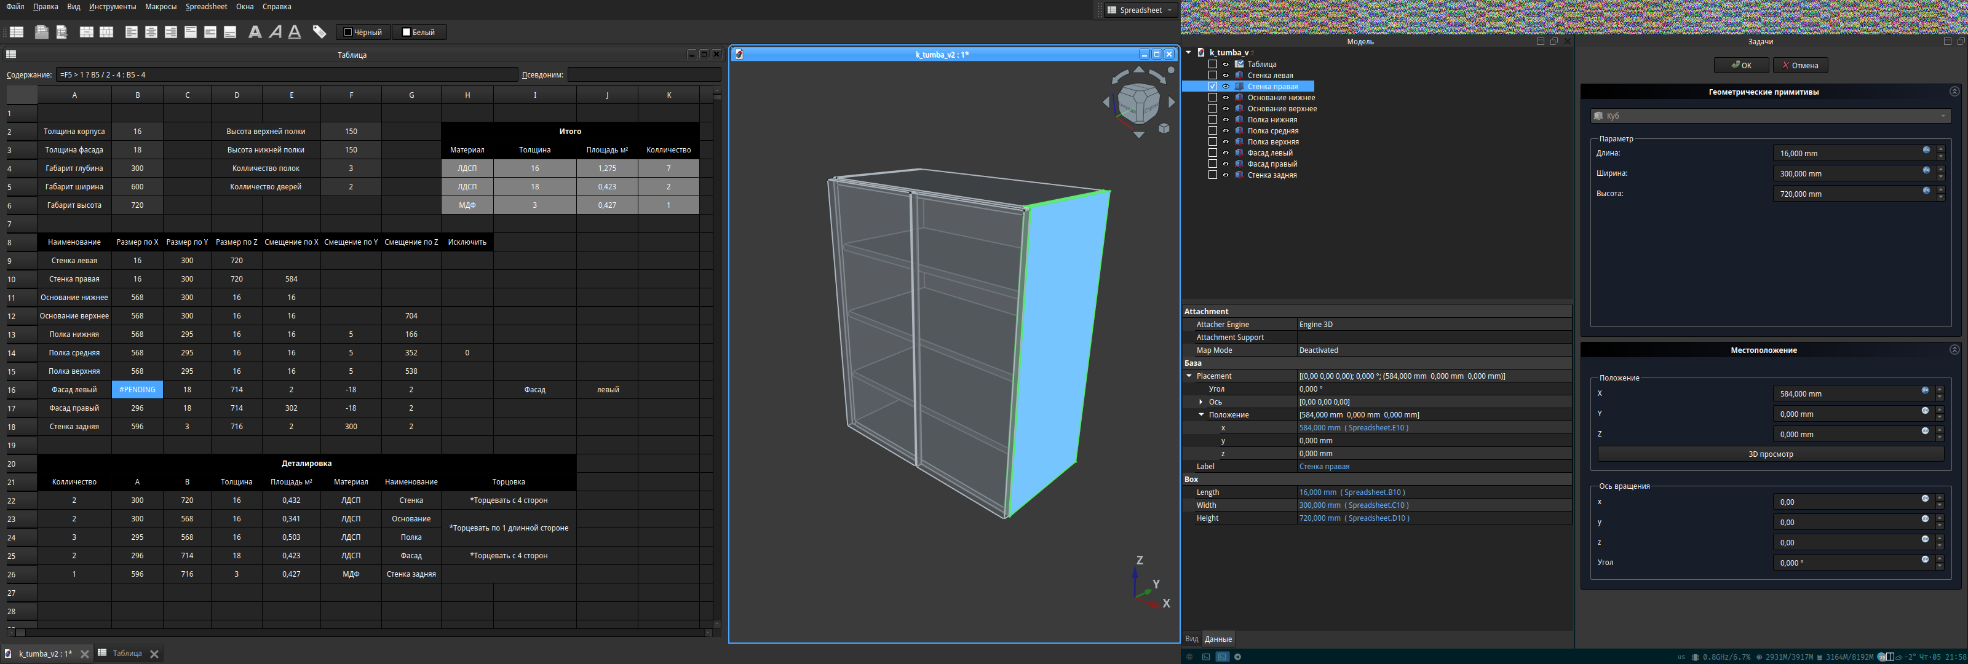Image resolution: width=1968 pixels, height=664 pixels.
Task: Rotate view with navigation cube left arrow
Action: [x=1106, y=103]
